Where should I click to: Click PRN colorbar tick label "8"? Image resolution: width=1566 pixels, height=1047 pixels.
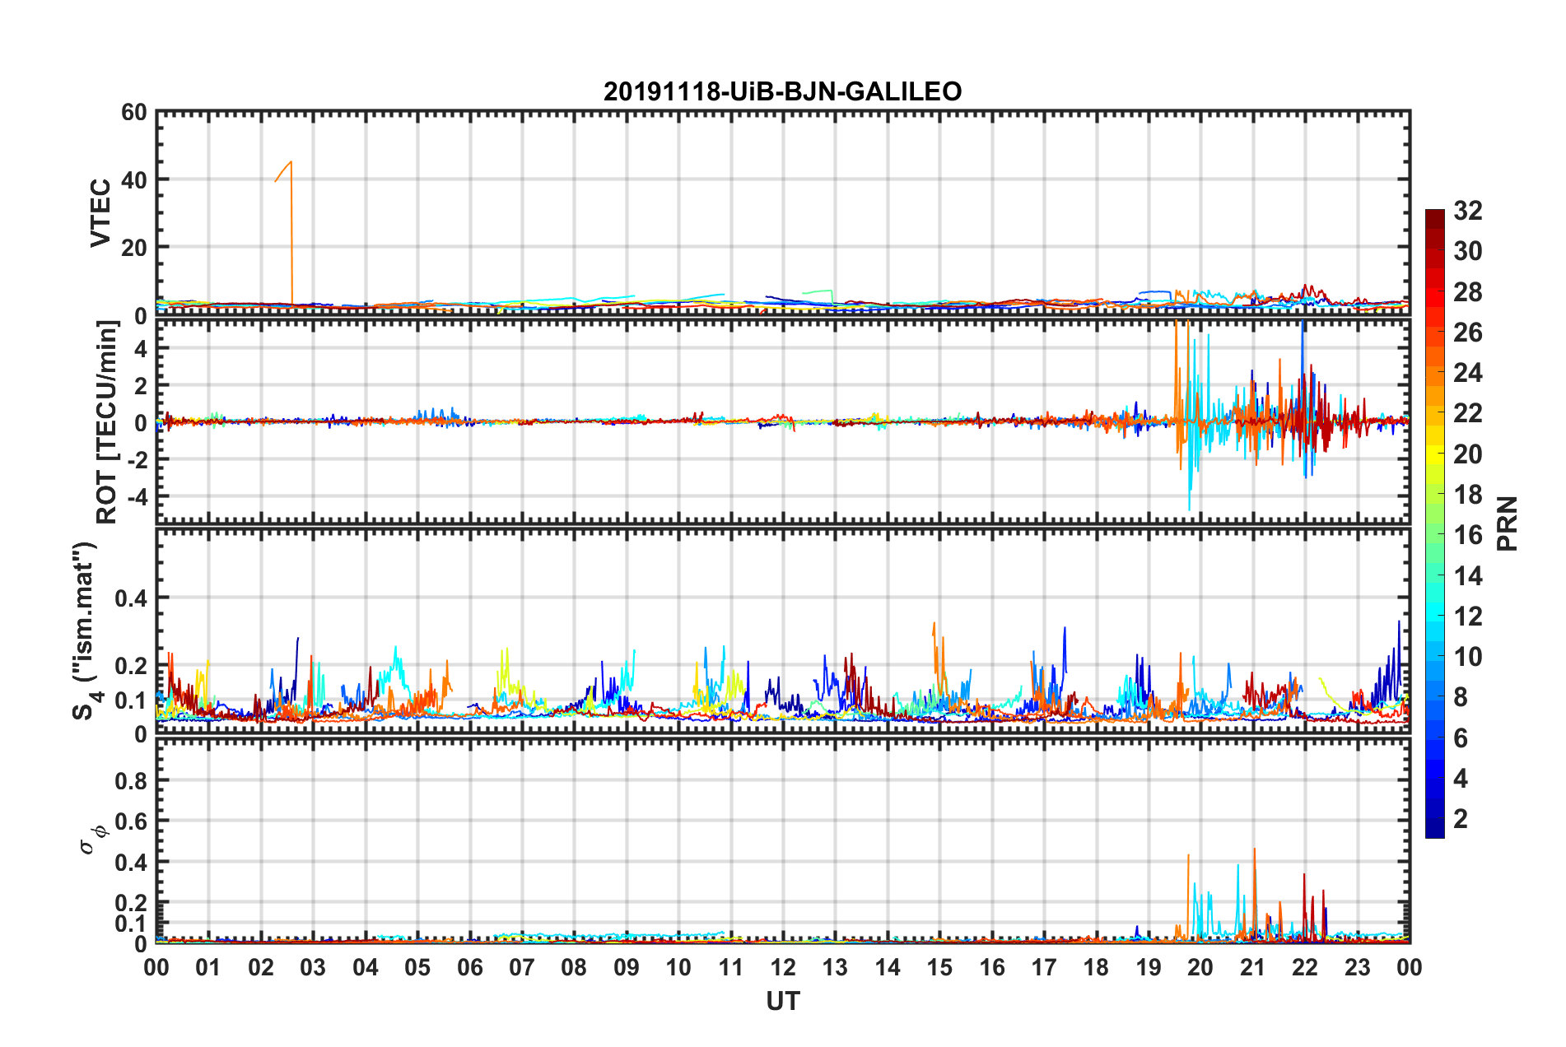click(x=1461, y=697)
